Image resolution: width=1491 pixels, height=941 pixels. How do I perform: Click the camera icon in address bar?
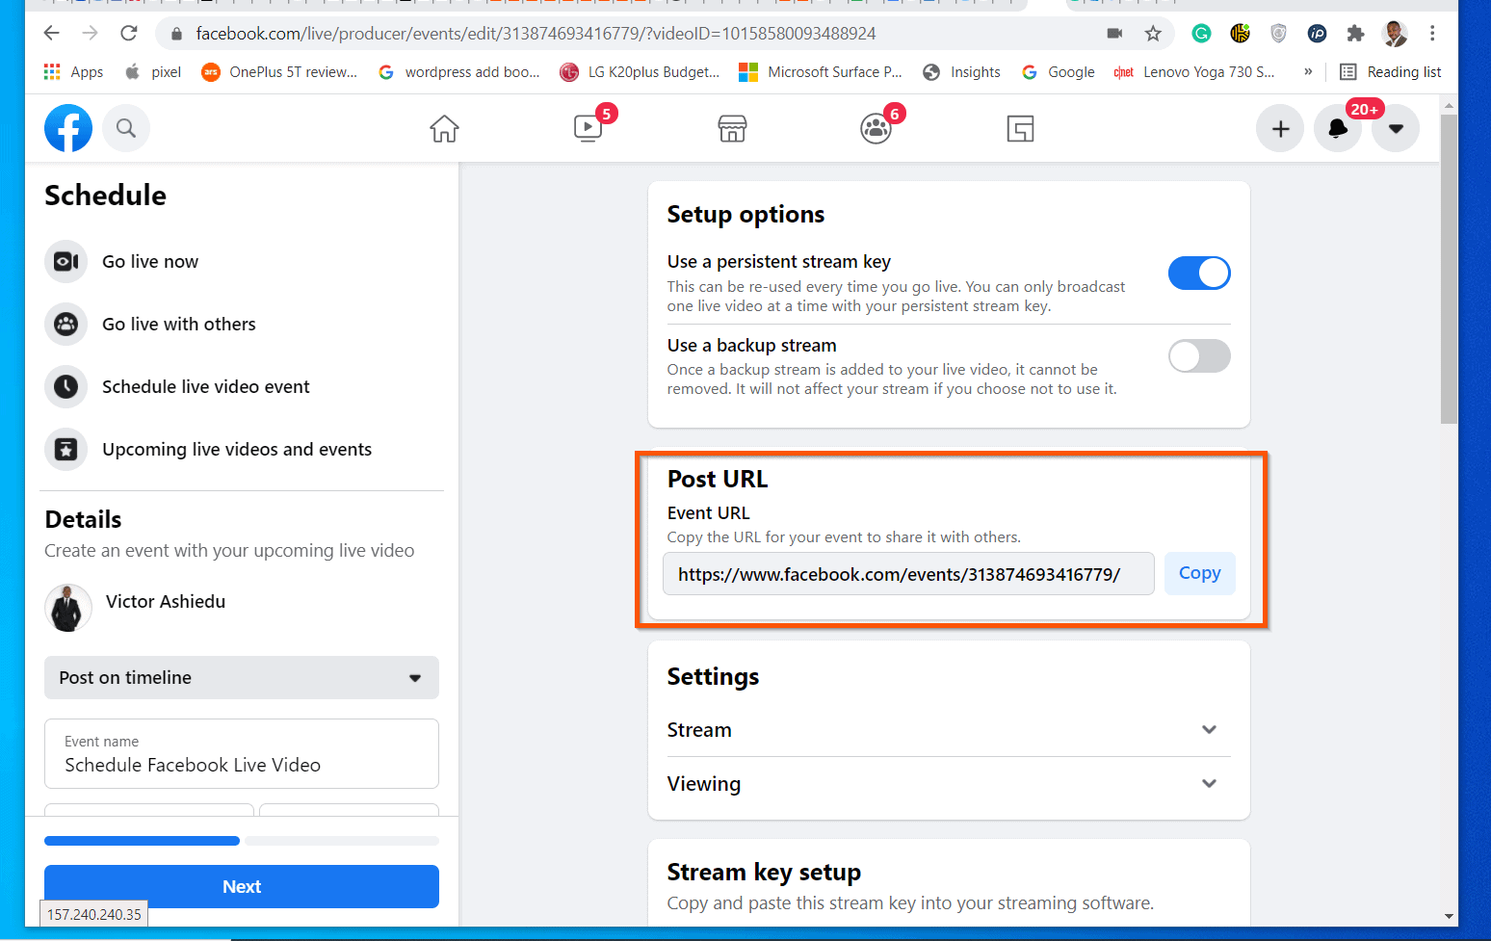(x=1114, y=34)
